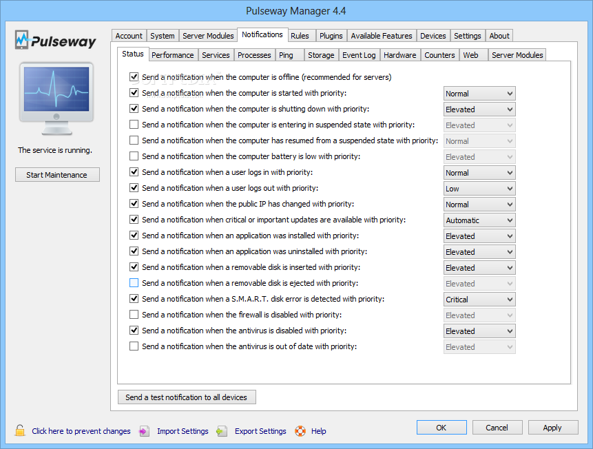
Task: Open the Hardware sub-tab
Action: point(399,55)
